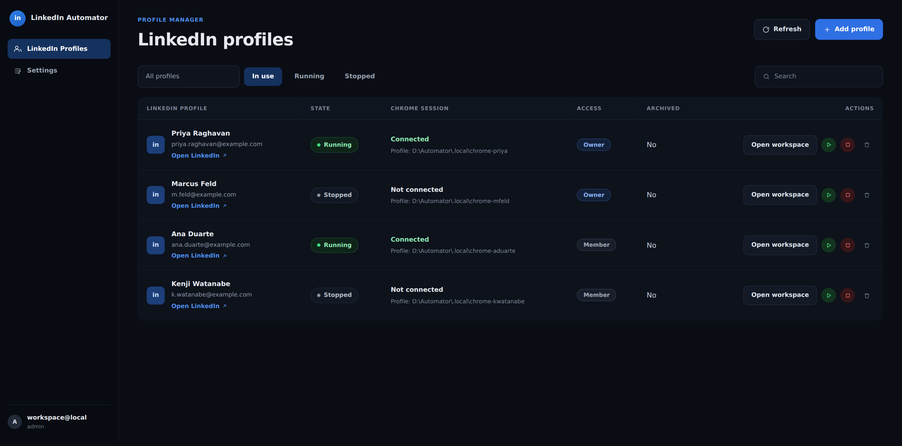Click the Add profile button
This screenshot has height=446, width=902.
point(849,29)
